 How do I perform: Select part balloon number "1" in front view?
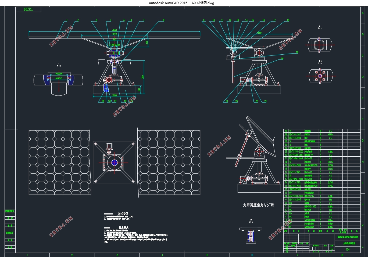[x=67, y=20]
